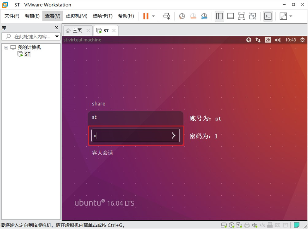This screenshot has width=308, height=229.
Task: Open the suspend button dropdown arrow
Action: point(153,16)
